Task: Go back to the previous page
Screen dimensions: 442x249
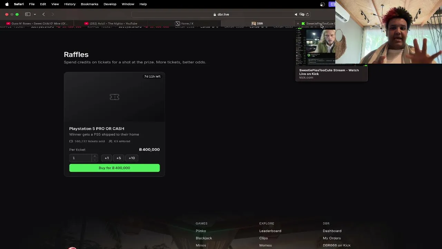Action: (44, 14)
